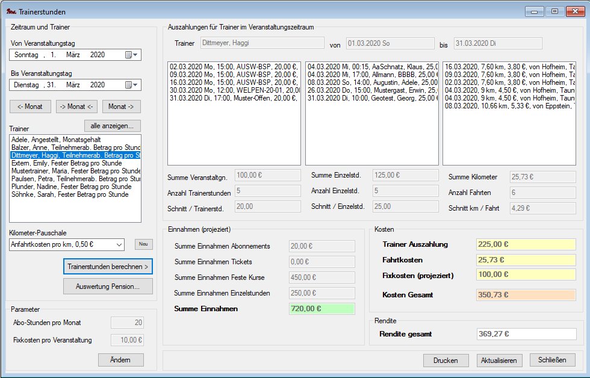Image resolution: width=590 pixels, height=378 pixels.
Task: Click the Abo-Stunden pro Monat field
Action: pos(127,323)
